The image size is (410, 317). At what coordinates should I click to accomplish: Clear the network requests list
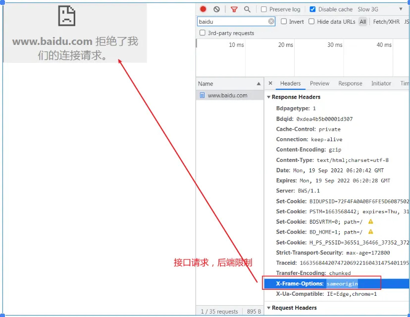(216, 8)
